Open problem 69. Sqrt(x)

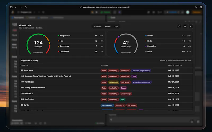tap(25, 105)
